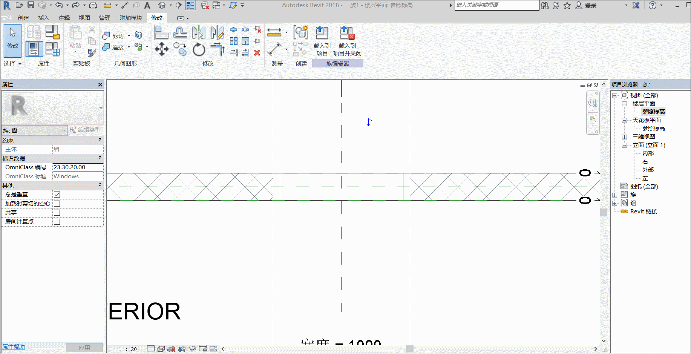
Task: Open the 插入 ribbon tab
Action: (44, 18)
